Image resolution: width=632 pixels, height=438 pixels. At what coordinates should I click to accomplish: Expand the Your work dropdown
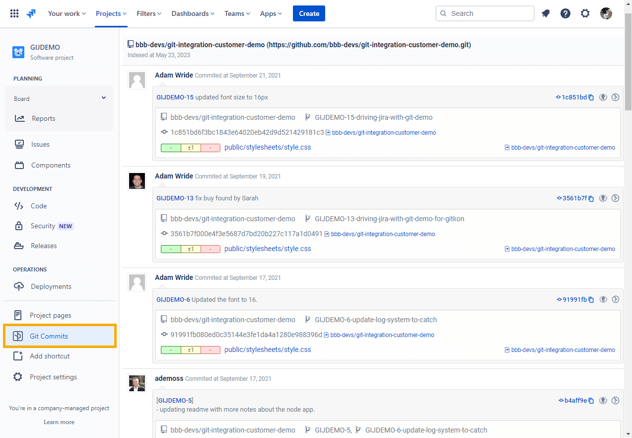click(x=67, y=13)
